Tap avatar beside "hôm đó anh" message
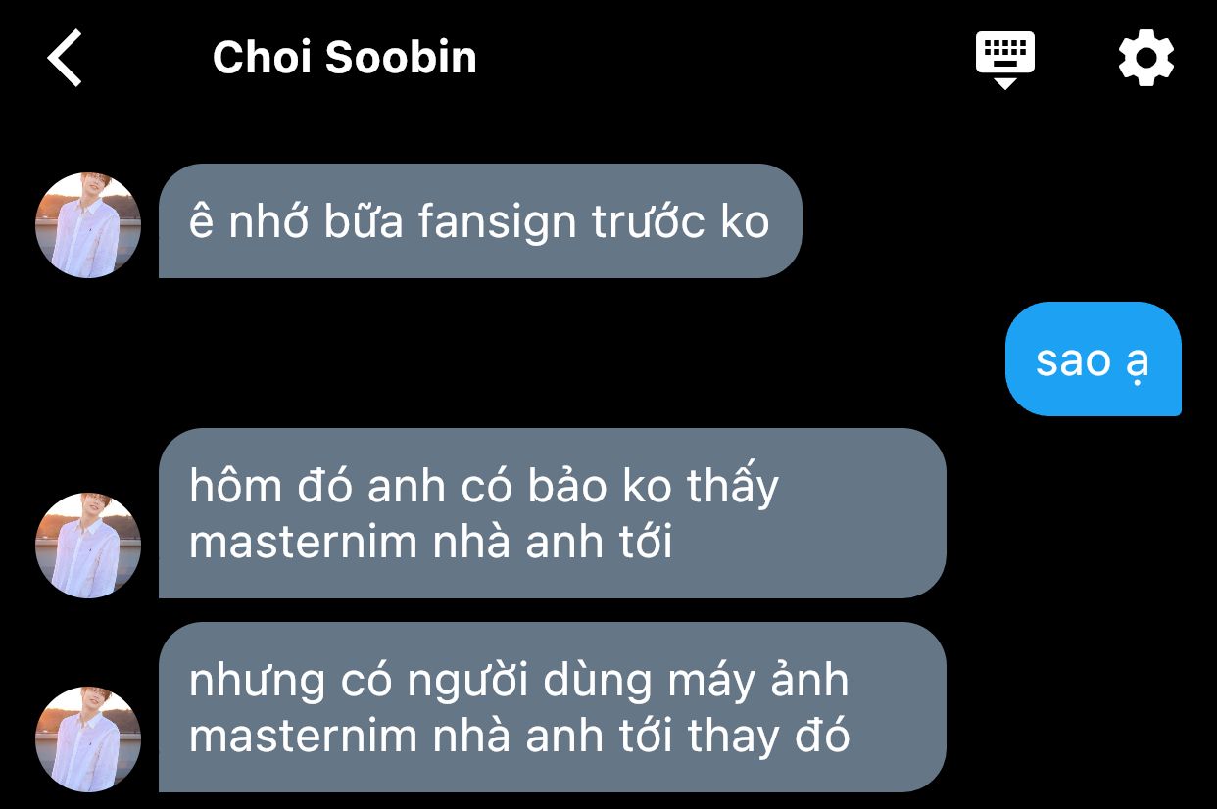This screenshot has height=809, width=1217. [x=88, y=546]
